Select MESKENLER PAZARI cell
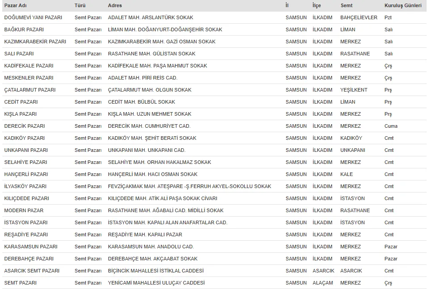The width and height of the screenshot is (427, 289). click(x=29, y=78)
